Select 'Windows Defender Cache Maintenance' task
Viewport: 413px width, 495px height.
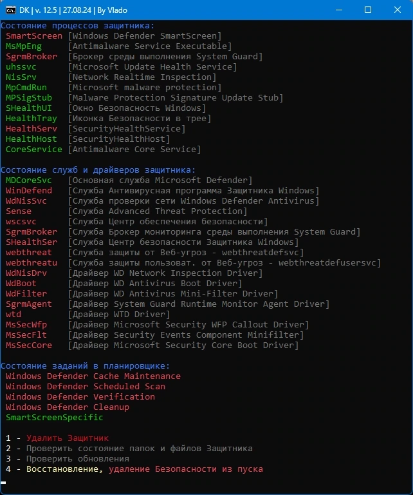pyautogui.click(x=93, y=376)
